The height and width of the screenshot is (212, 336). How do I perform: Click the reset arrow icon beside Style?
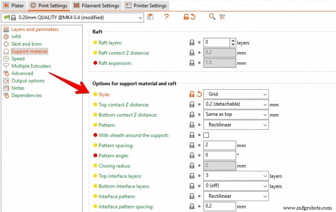click(199, 94)
